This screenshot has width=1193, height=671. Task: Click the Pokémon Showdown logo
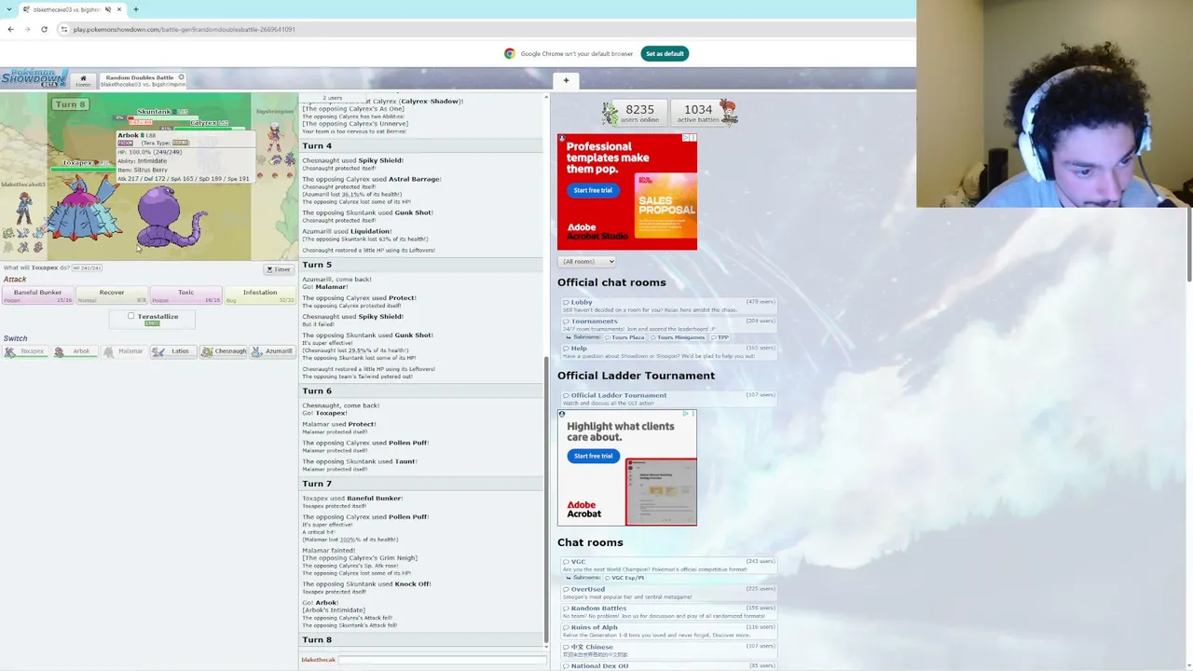[33, 78]
